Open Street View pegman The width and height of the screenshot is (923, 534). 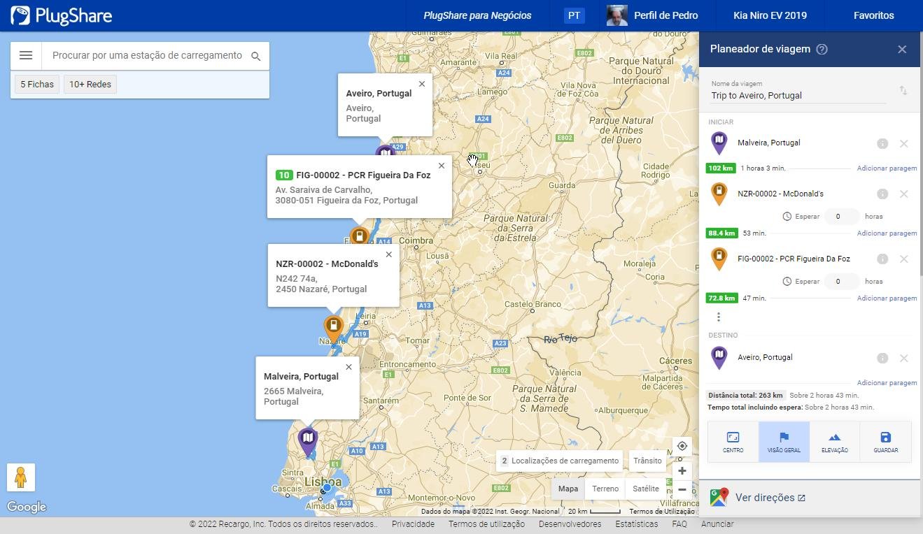pyautogui.click(x=21, y=477)
